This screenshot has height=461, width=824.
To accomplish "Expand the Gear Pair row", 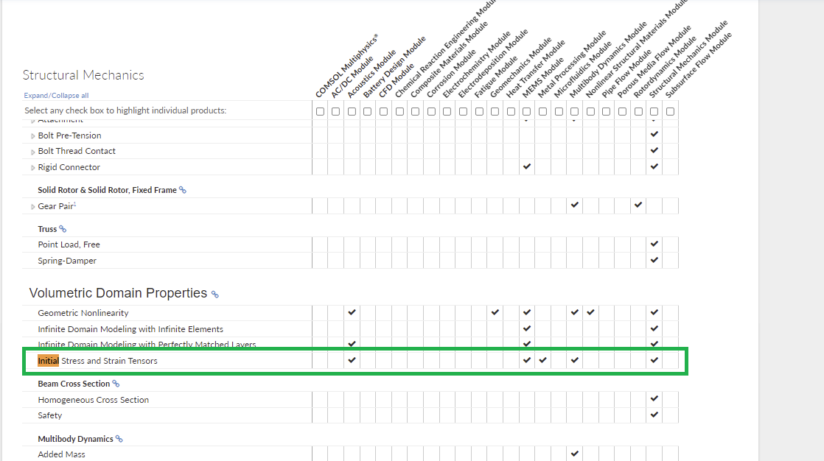I will coord(32,207).
